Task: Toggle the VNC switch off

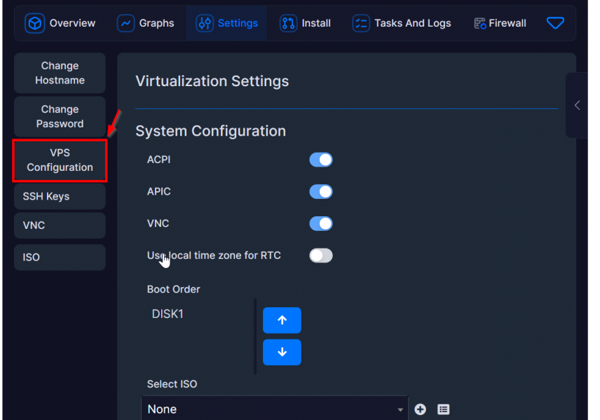Action: click(320, 223)
